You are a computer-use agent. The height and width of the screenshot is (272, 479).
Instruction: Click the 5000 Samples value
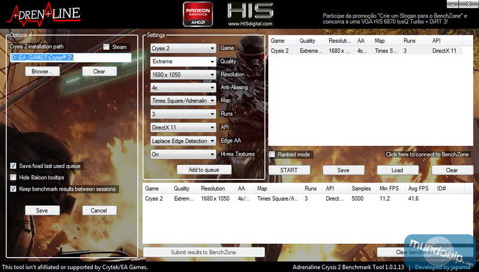357,198
